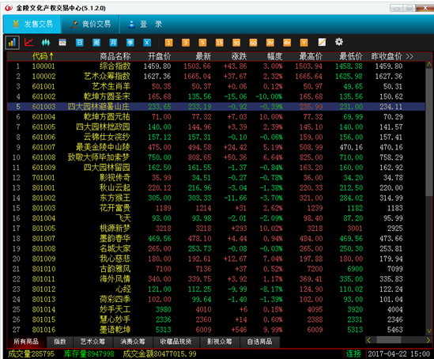The image size is (434, 359).
Task: Open the notepad drawing tool icon
Action: [x=322, y=43]
